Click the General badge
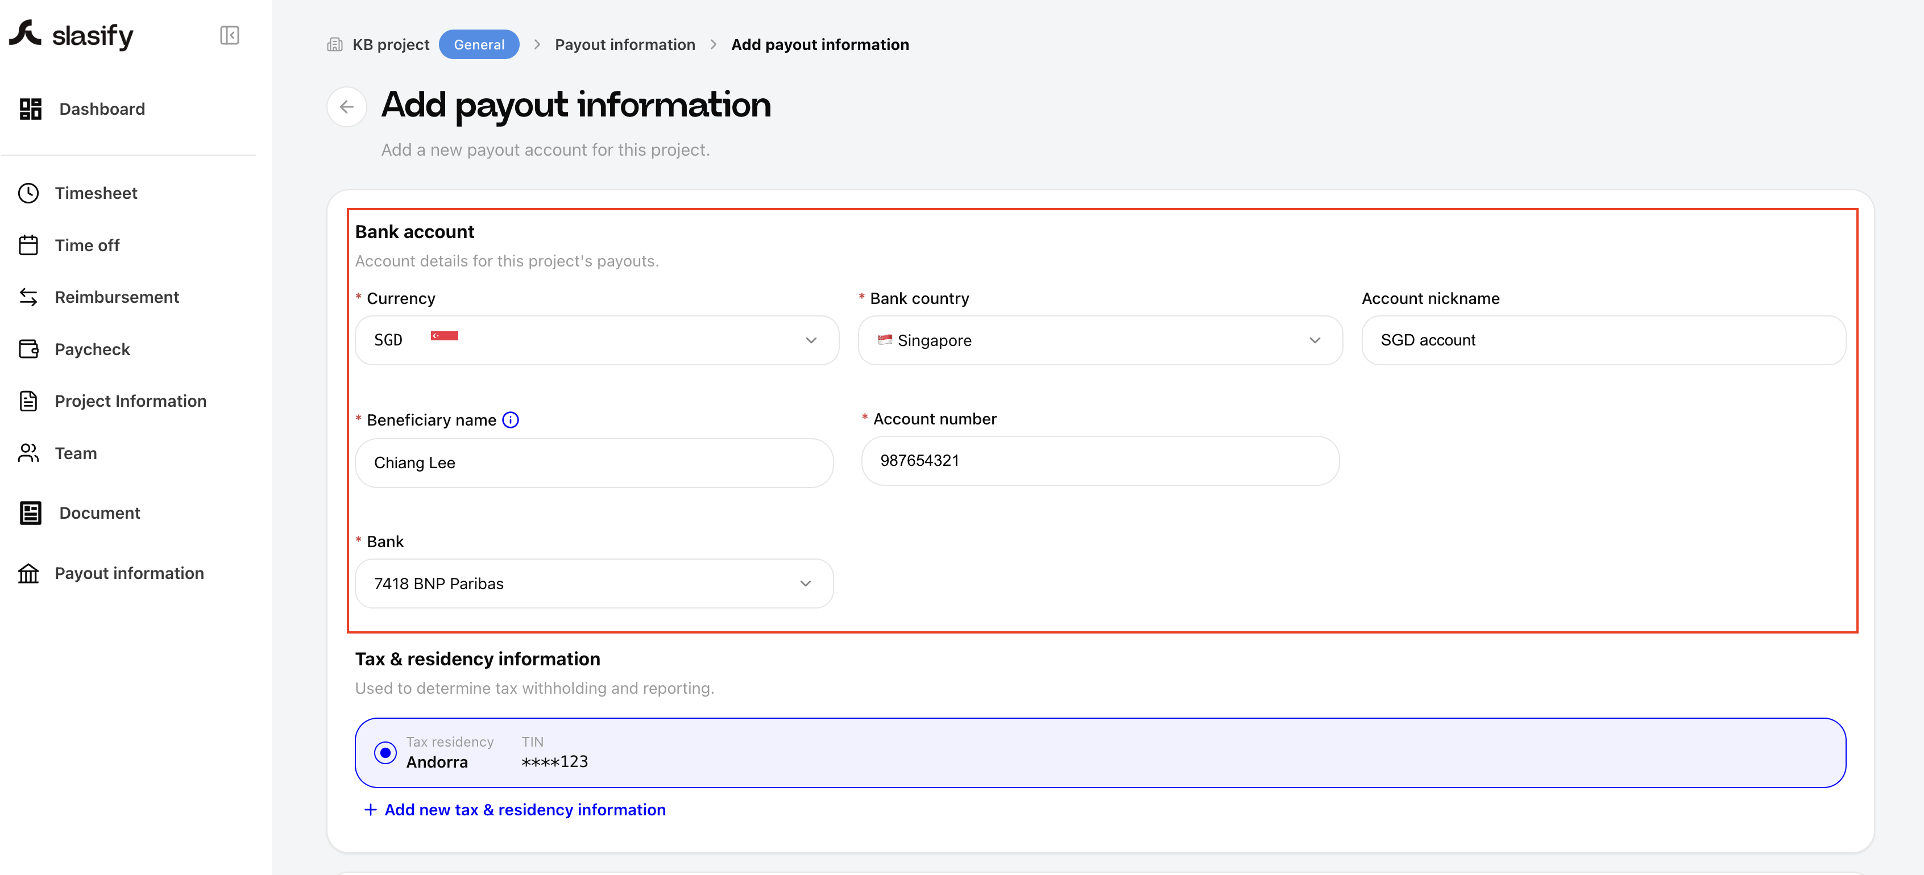Image resolution: width=1924 pixels, height=875 pixels. [x=479, y=45]
